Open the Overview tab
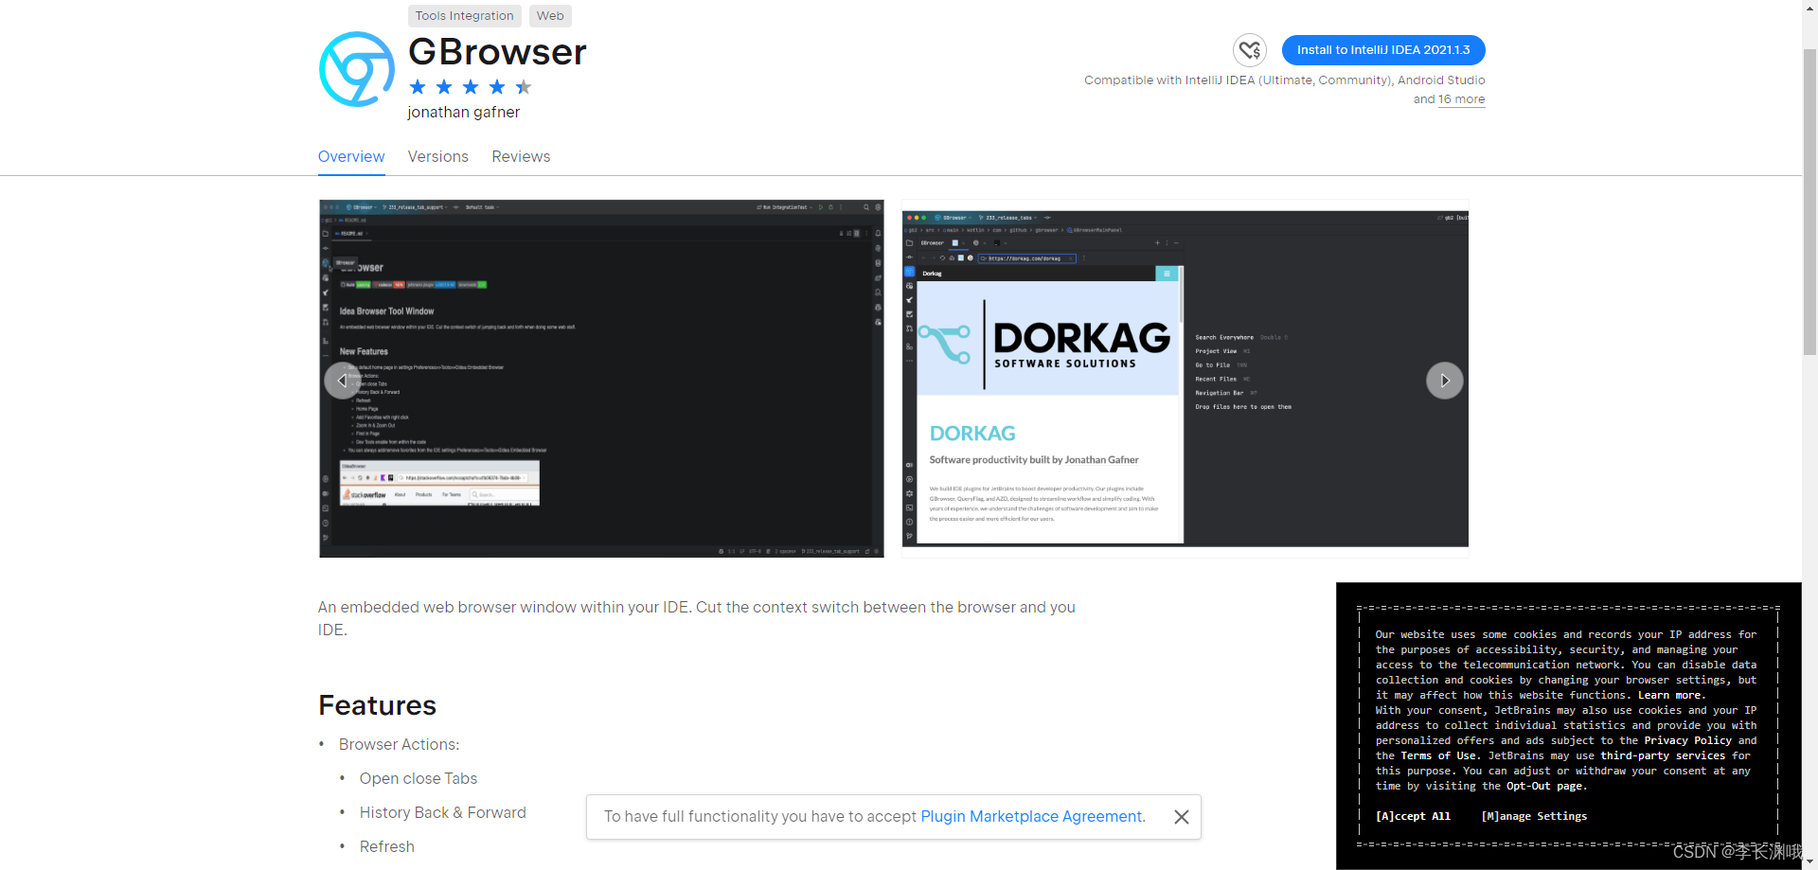This screenshot has height=870, width=1818. pos(351,157)
